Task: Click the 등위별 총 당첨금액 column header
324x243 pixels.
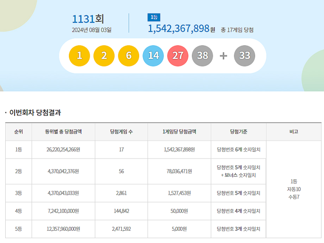Action: coord(63,132)
